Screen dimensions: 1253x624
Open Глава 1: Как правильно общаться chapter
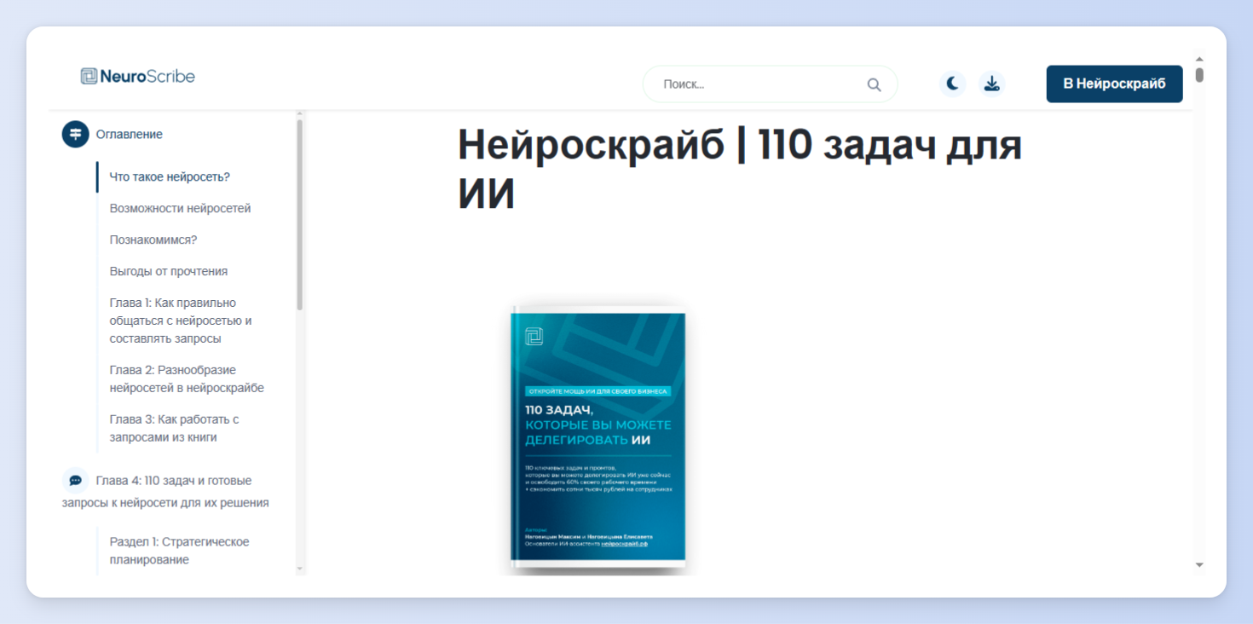(181, 321)
